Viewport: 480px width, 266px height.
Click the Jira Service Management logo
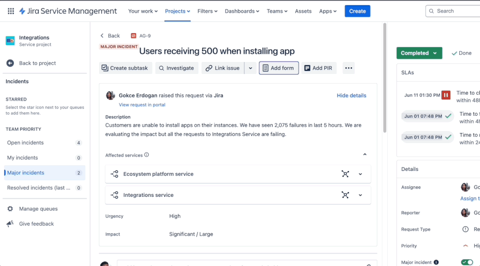[68, 11]
